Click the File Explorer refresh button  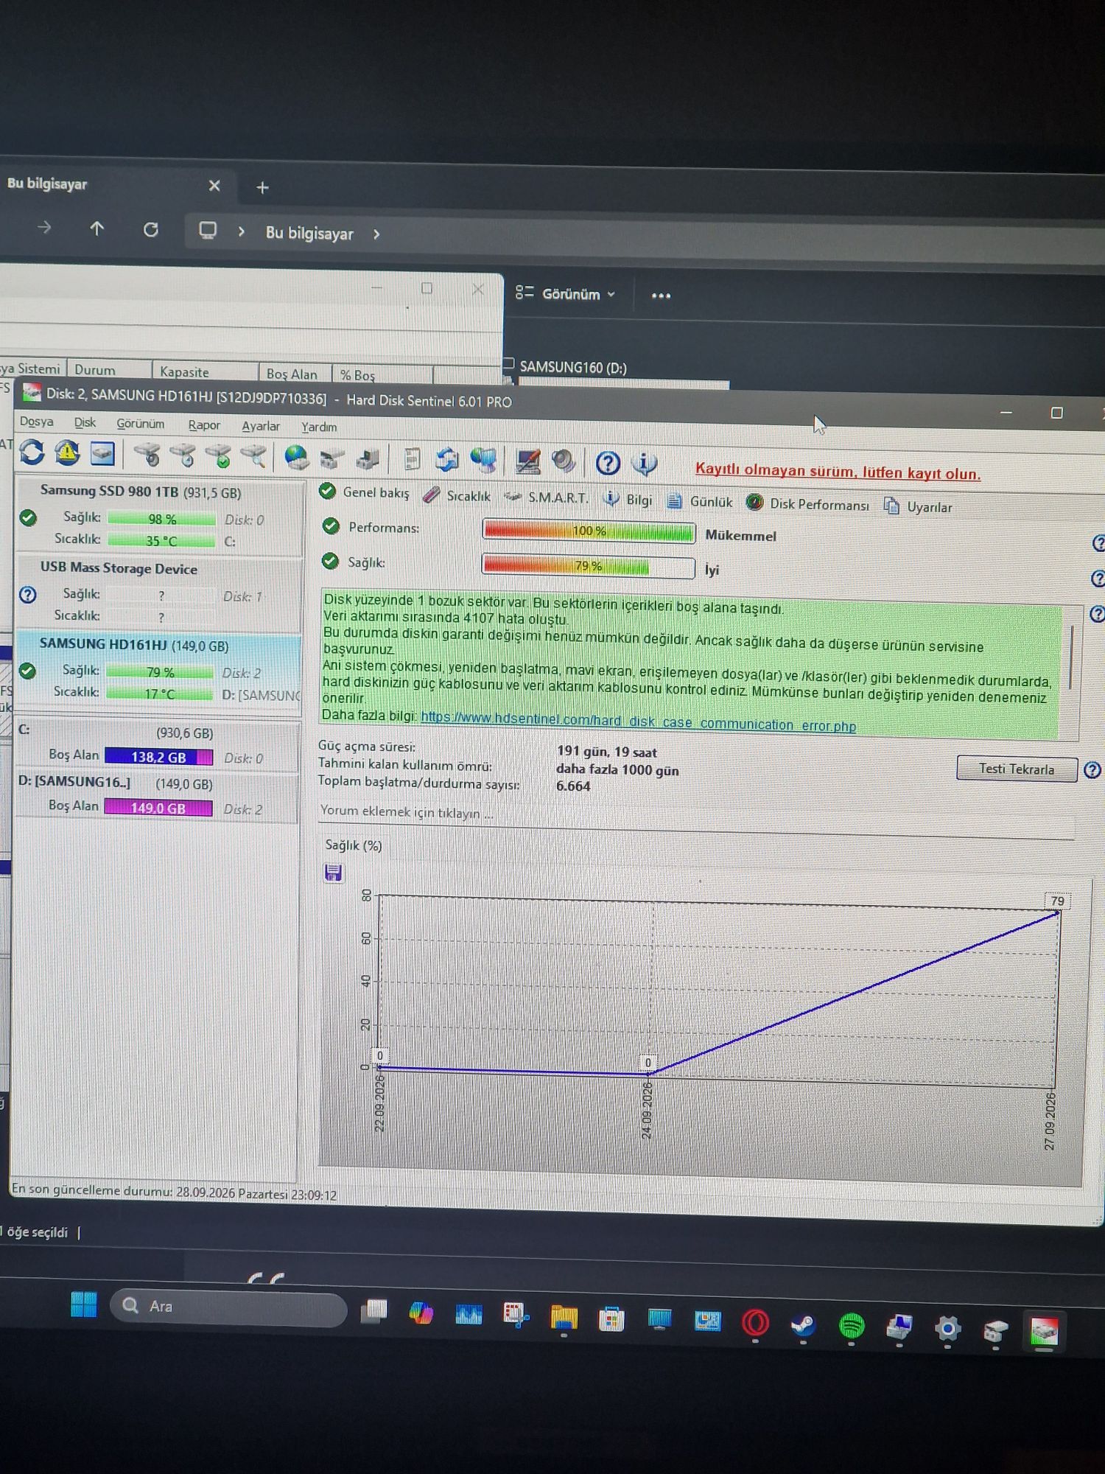click(x=150, y=229)
